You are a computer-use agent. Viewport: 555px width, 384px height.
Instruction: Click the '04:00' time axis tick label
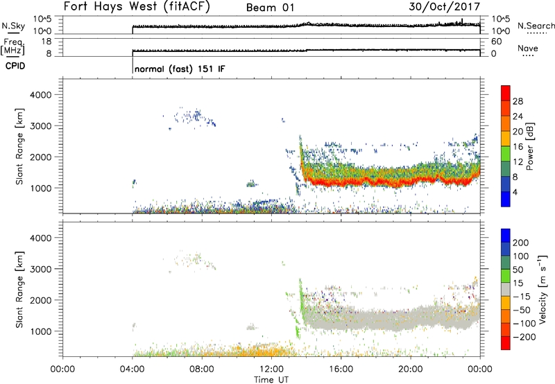click(x=132, y=369)
